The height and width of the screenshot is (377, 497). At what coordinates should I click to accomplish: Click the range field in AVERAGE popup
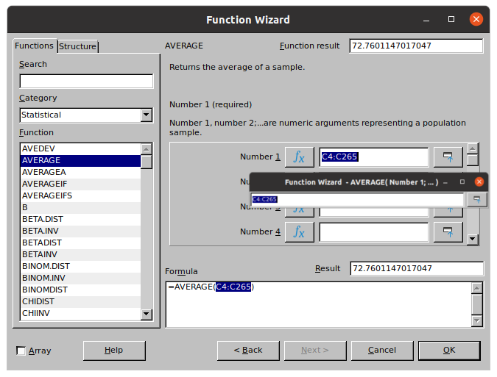(x=357, y=200)
